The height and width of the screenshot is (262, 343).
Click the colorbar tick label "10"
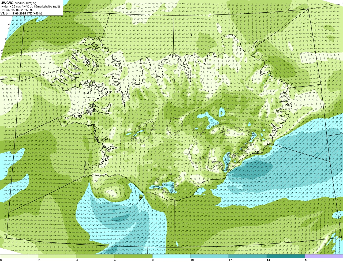[x=192, y=260]
